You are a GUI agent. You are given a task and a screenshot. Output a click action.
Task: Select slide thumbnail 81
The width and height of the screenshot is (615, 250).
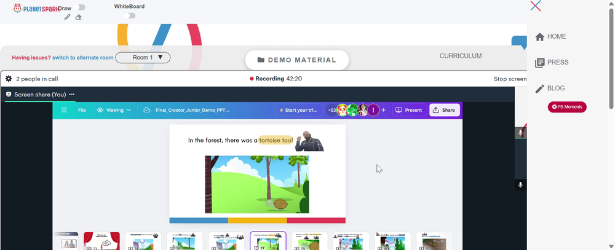pyautogui.click(x=434, y=241)
